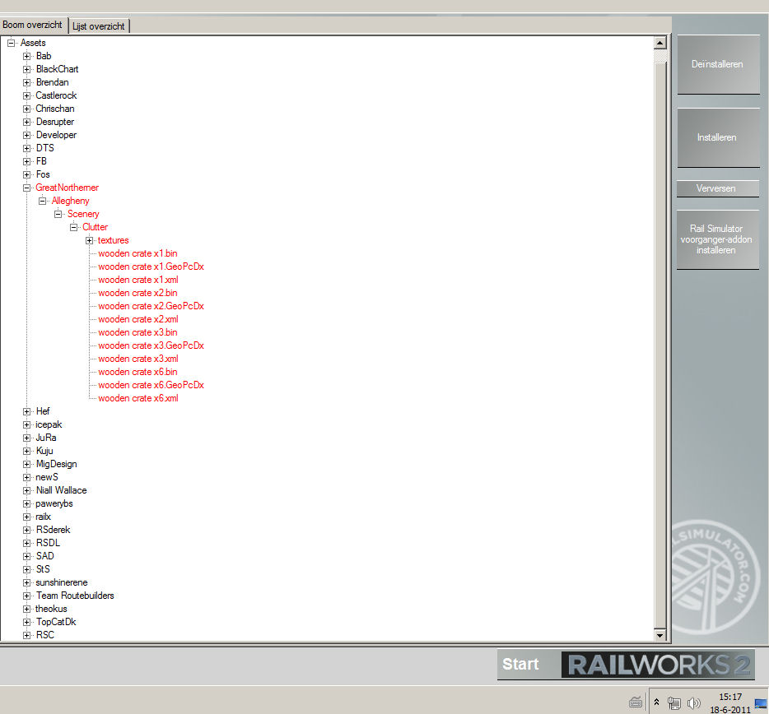Expand the Developer folder
Screen dimensions: 769x714
coord(26,135)
